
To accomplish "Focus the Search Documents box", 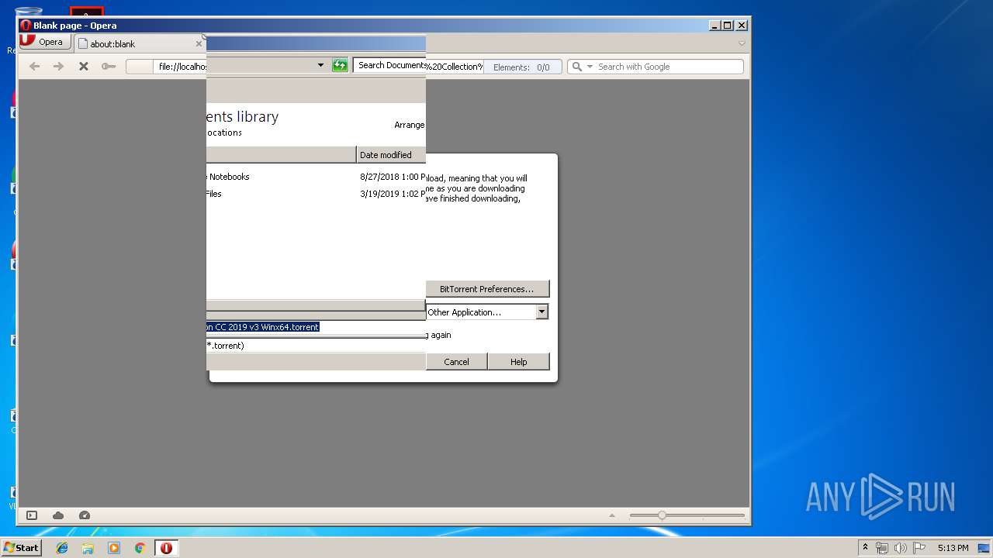I will click(389, 65).
